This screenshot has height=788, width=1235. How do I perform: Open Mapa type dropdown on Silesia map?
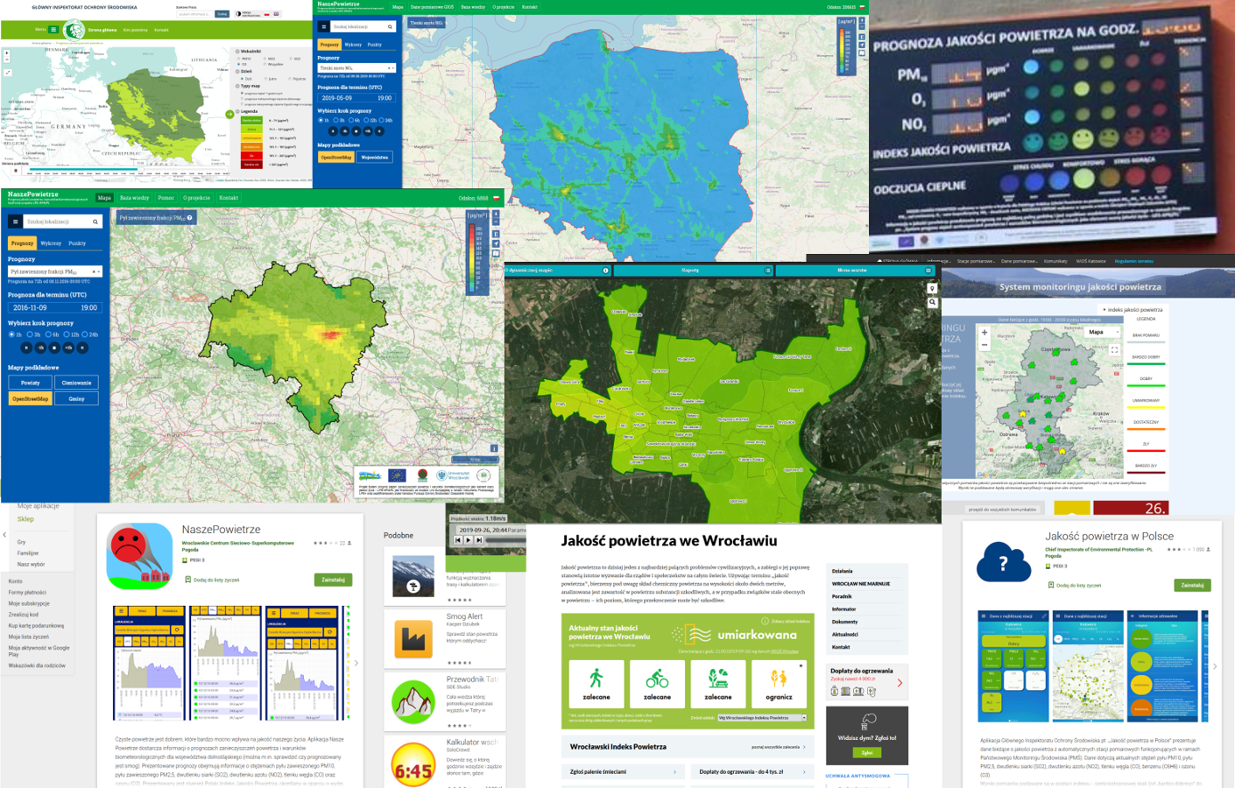(x=1103, y=332)
